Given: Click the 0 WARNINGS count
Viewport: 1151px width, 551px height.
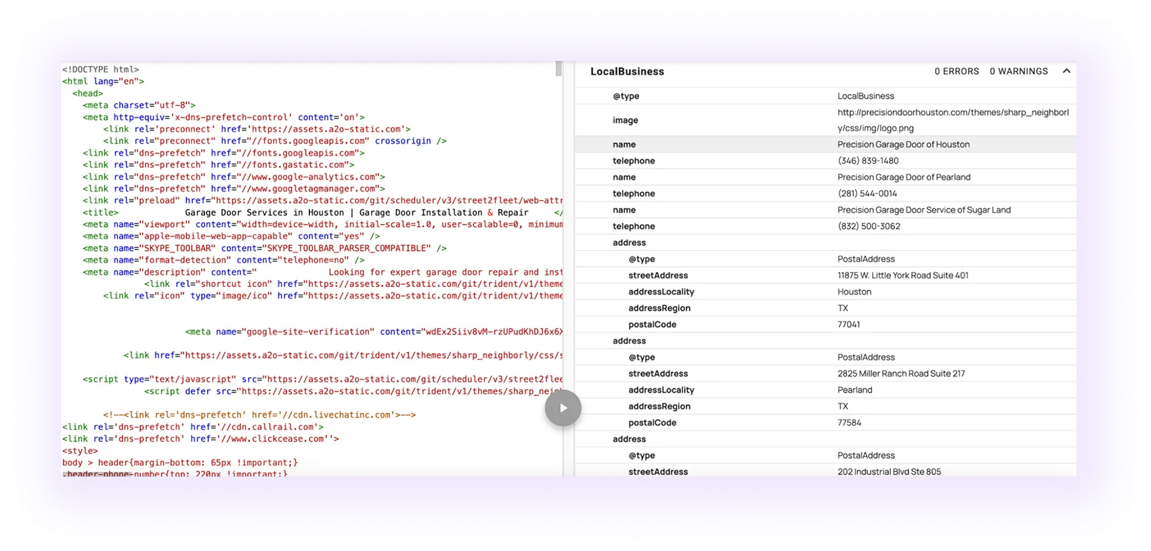Looking at the screenshot, I should [1018, 71].
